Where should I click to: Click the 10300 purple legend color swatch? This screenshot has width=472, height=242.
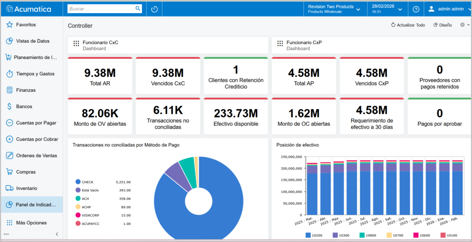(335, 235)
